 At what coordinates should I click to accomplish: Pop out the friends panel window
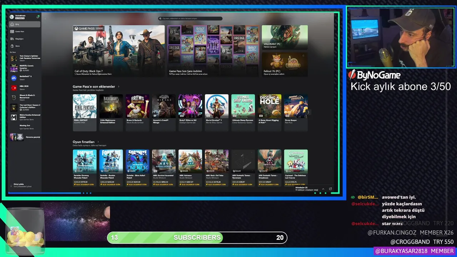point(330,189)
